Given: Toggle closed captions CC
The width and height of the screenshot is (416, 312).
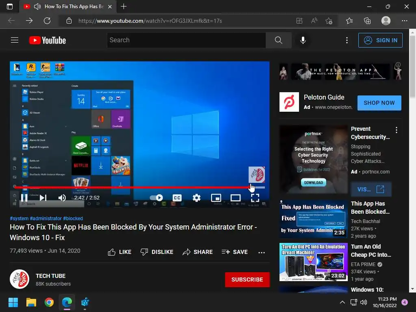Looking at the screenshot, I should [177, 198].
